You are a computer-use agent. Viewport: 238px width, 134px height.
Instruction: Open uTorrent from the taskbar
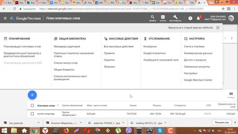pos(118,131)
